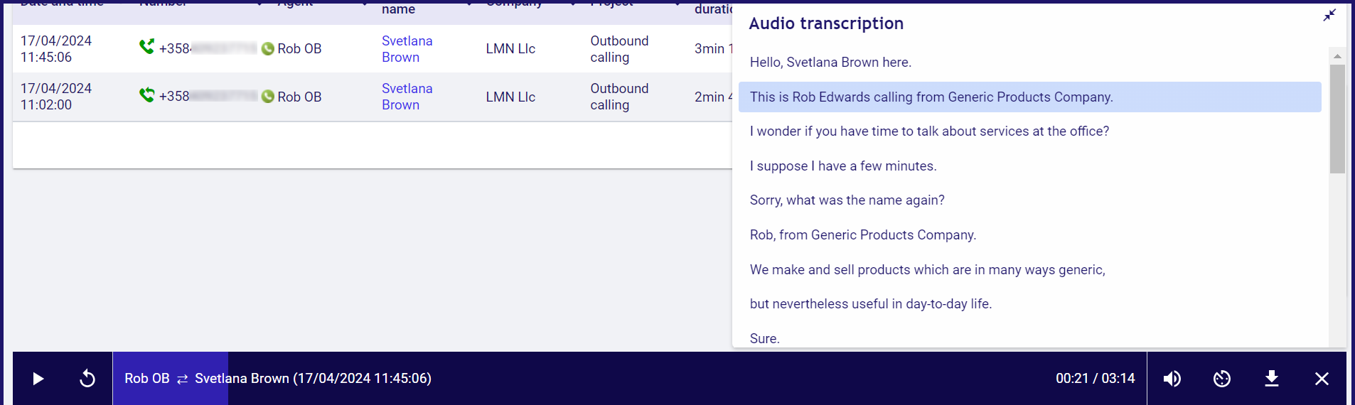Select highlighted line "This is Rob Edwards calling"
The image size is (1355, 405).
1029,97
